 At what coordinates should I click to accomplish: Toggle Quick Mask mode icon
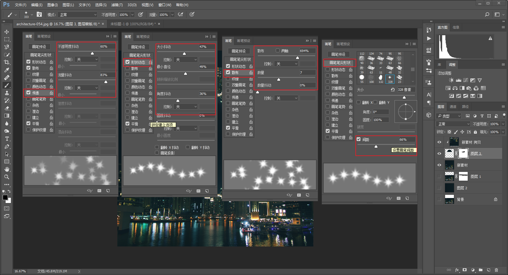(x=7, y=208)
